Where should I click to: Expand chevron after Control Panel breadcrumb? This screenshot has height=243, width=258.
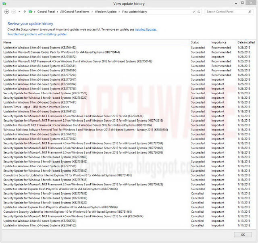click(x=58, y=12)
